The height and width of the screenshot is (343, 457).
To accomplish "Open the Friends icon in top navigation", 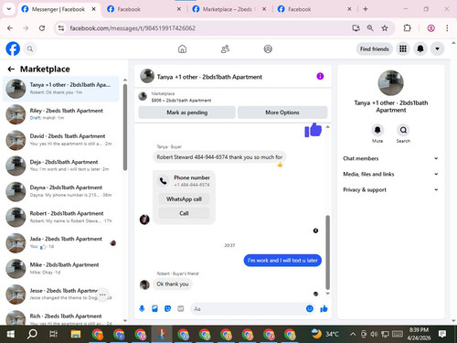I will click(225, 48).
